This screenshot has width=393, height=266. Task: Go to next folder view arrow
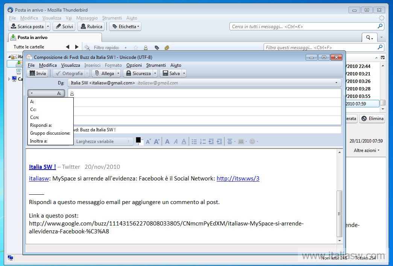pos(77,47)
